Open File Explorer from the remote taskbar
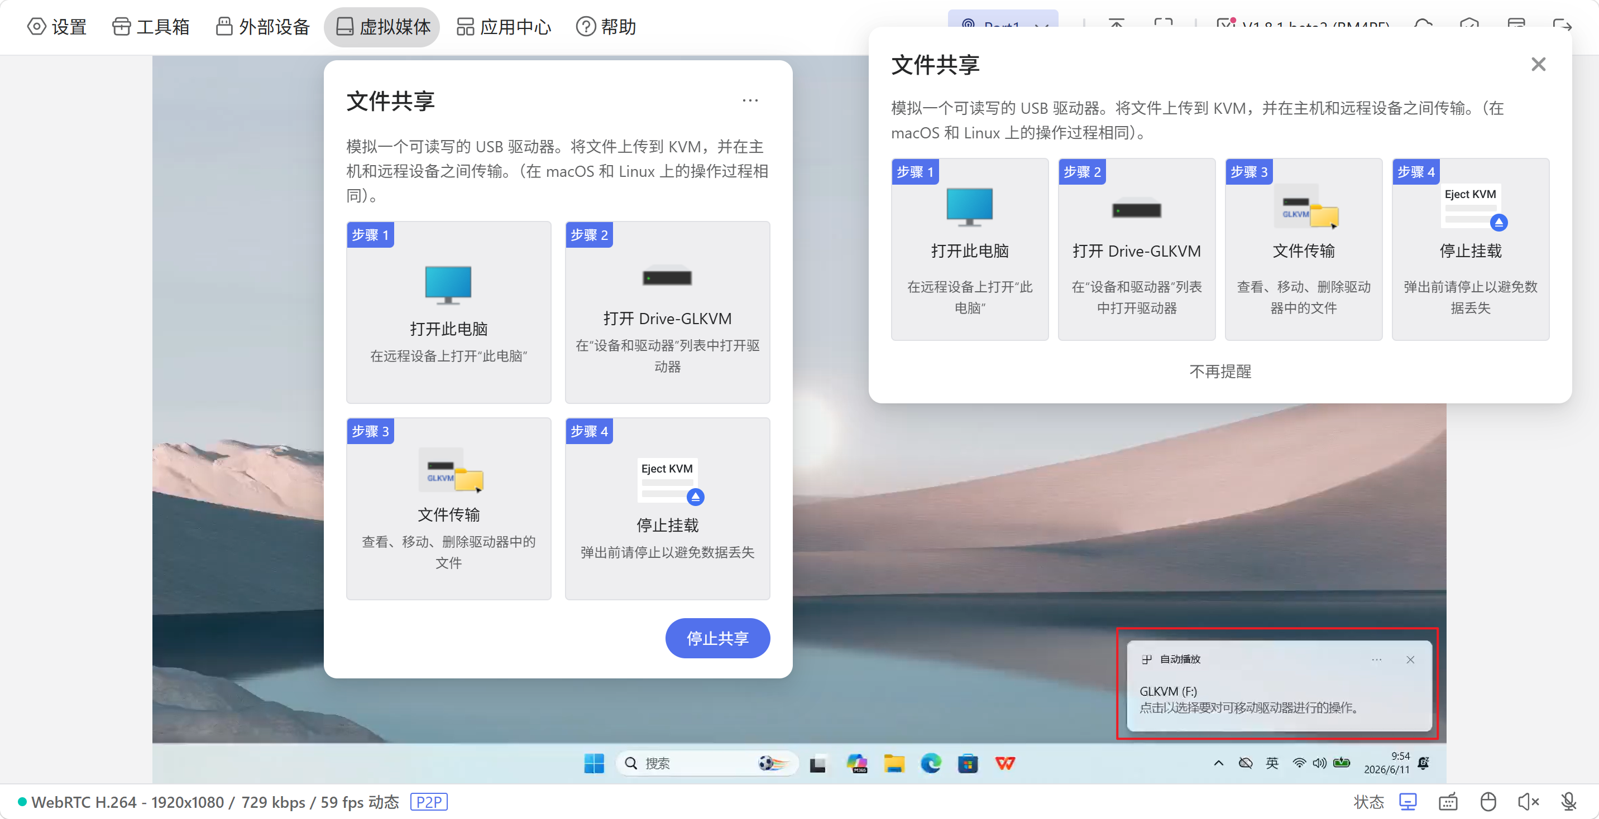Image resolution: width=1599 pixels, height=819 pixels. tap(894, 763)
